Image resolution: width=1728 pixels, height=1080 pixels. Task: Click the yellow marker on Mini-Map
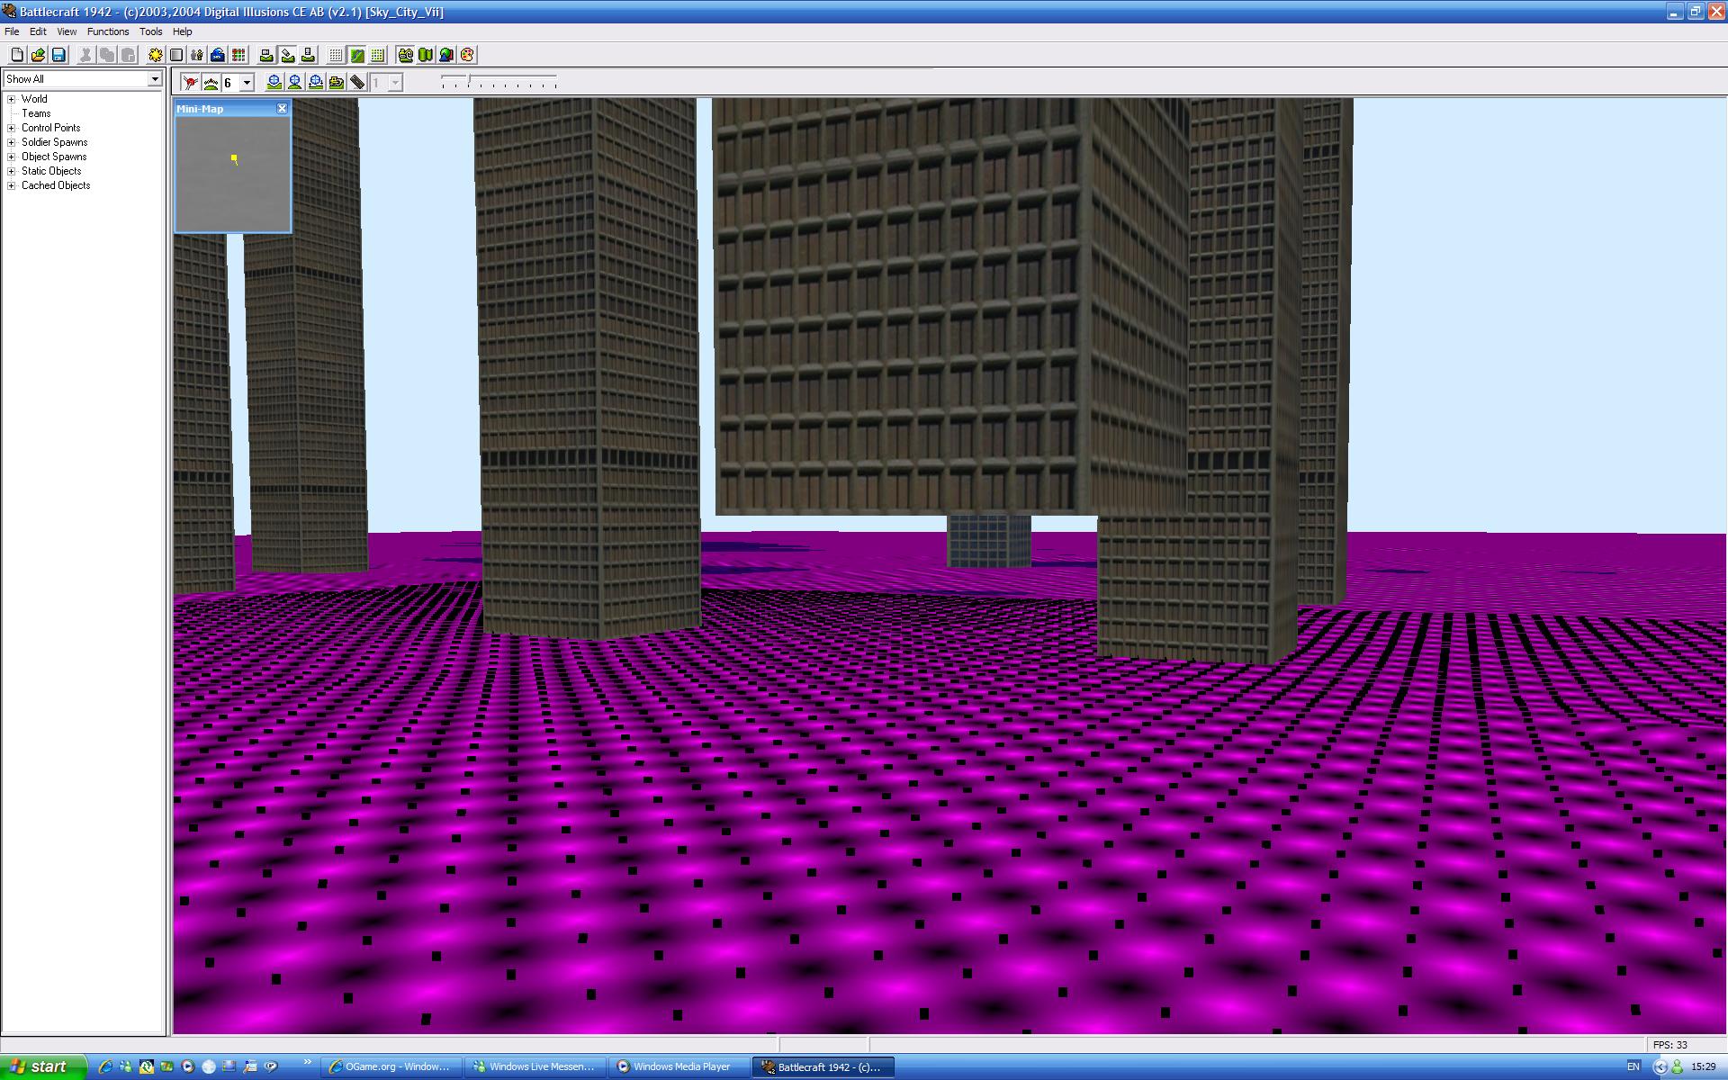click(234, 158)
